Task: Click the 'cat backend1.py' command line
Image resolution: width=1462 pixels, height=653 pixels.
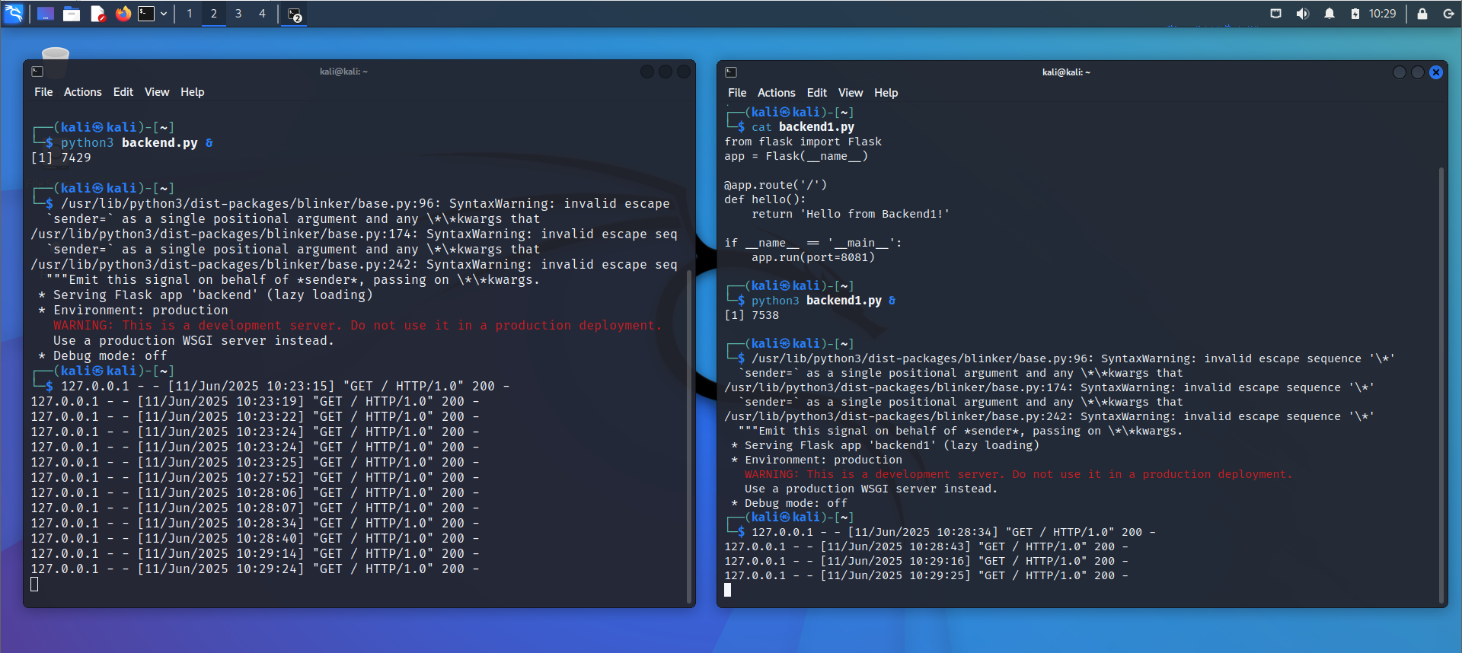Action: point(803,127)
